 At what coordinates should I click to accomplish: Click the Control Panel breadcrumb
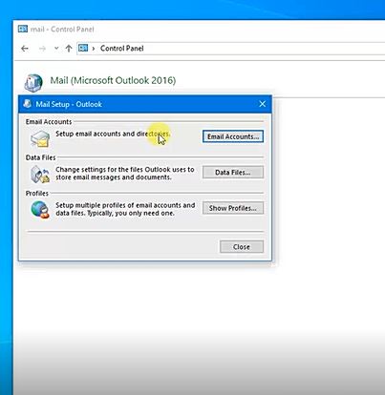pos(121,49)
